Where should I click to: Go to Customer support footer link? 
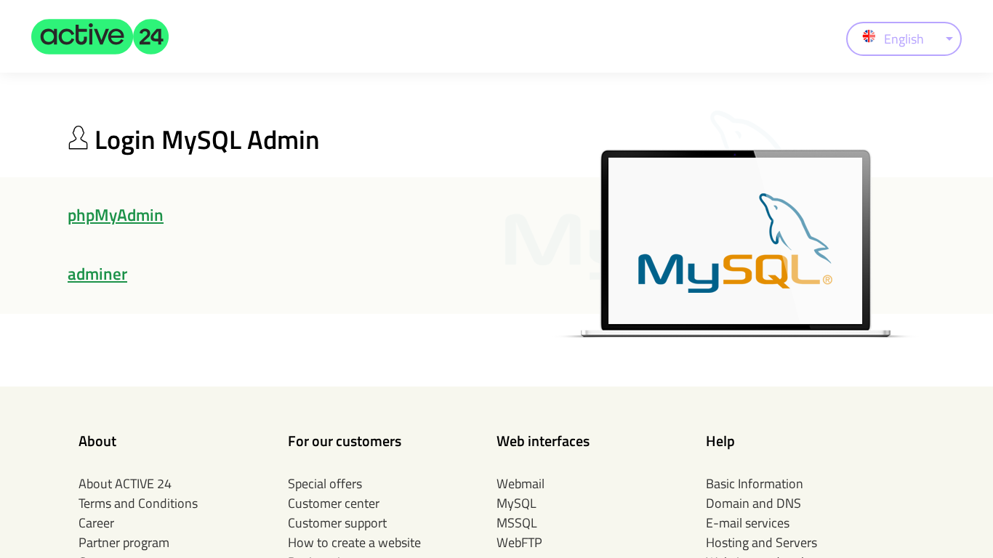pyautogui.click(x=337, y=523)
